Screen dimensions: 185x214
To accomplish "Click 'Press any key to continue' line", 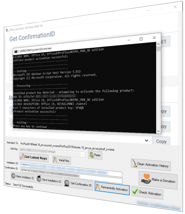I will (x=34, y=127).
